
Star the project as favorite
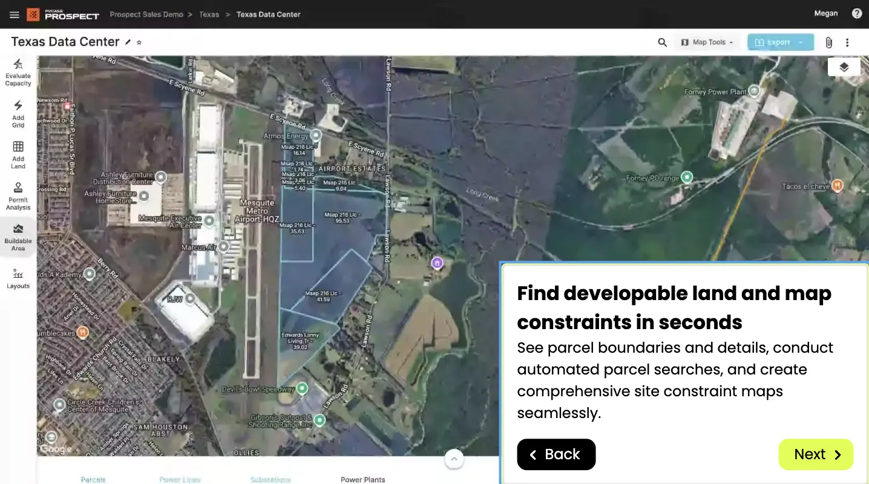[139, 42]
